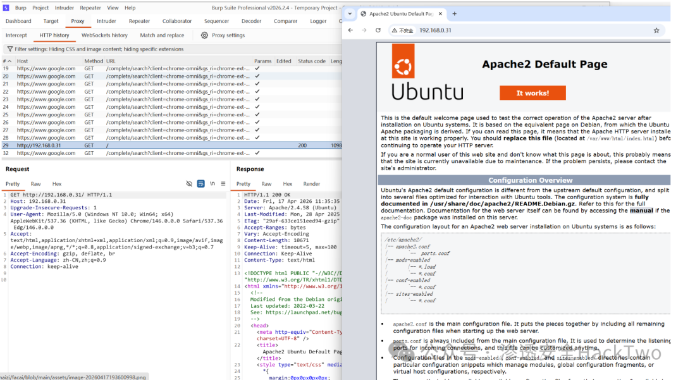Select history row 29 for 192.168.0.31
Image resolution: width=683 pixels, height=380 pixels.
click(x=172, y=145)
